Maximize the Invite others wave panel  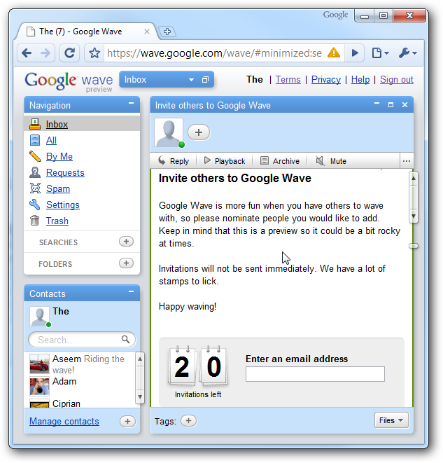click(391, 105)
